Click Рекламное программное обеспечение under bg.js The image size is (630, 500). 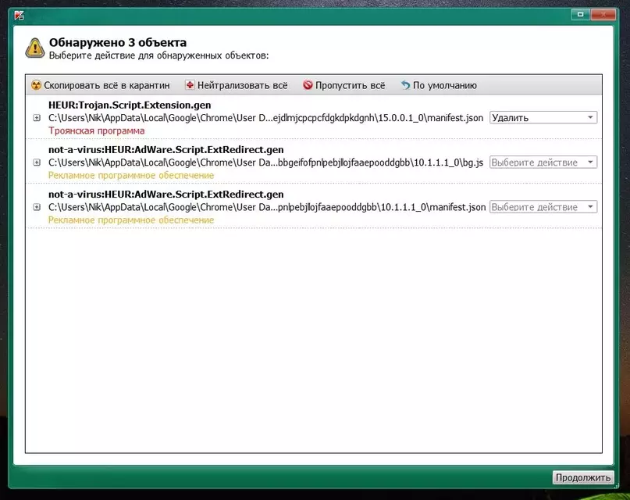[x=131, y=175]
